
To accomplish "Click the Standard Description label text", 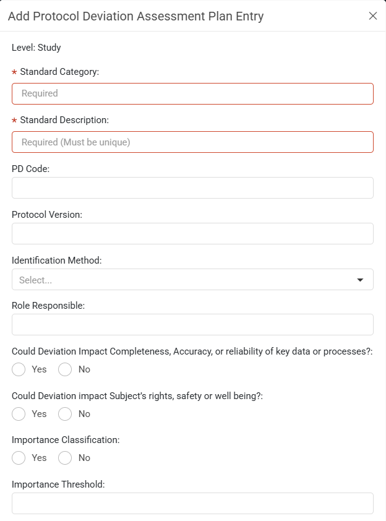I will click(x=64, y=120).
